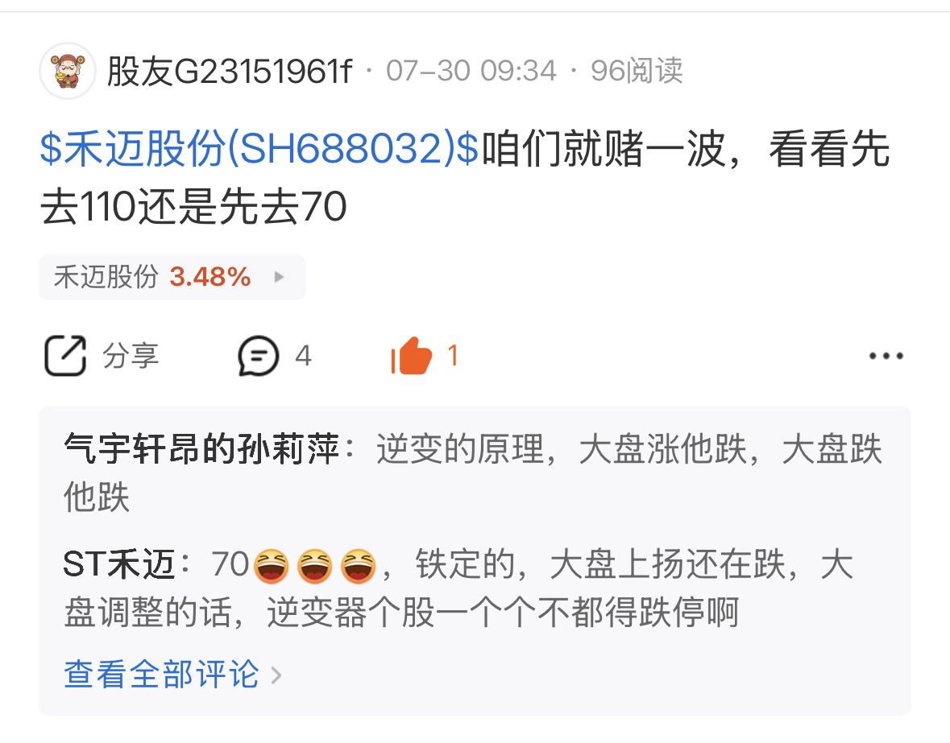Open the poster's fortune god avatar
Screen dimensions: 950x743
67,71
